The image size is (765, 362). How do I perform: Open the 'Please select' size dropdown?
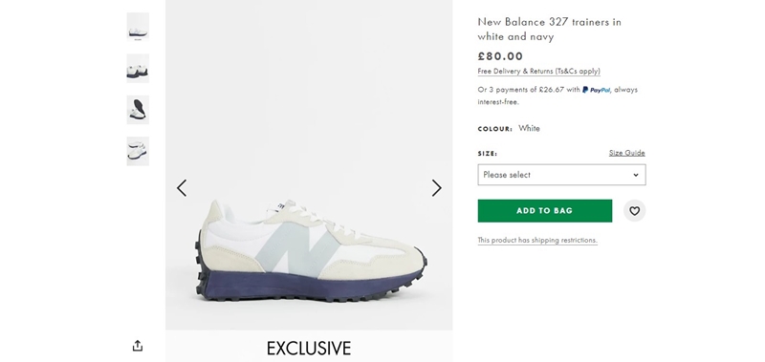coord(561,175)
